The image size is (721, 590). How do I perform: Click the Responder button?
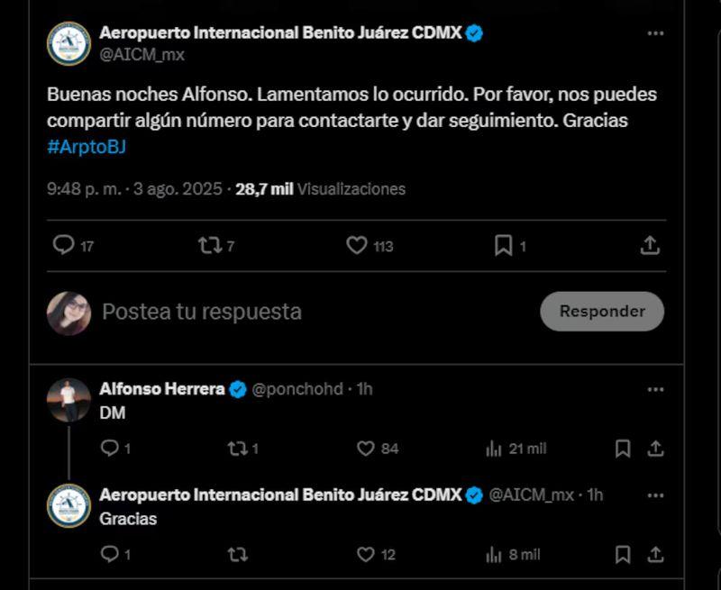click(602, 312)
